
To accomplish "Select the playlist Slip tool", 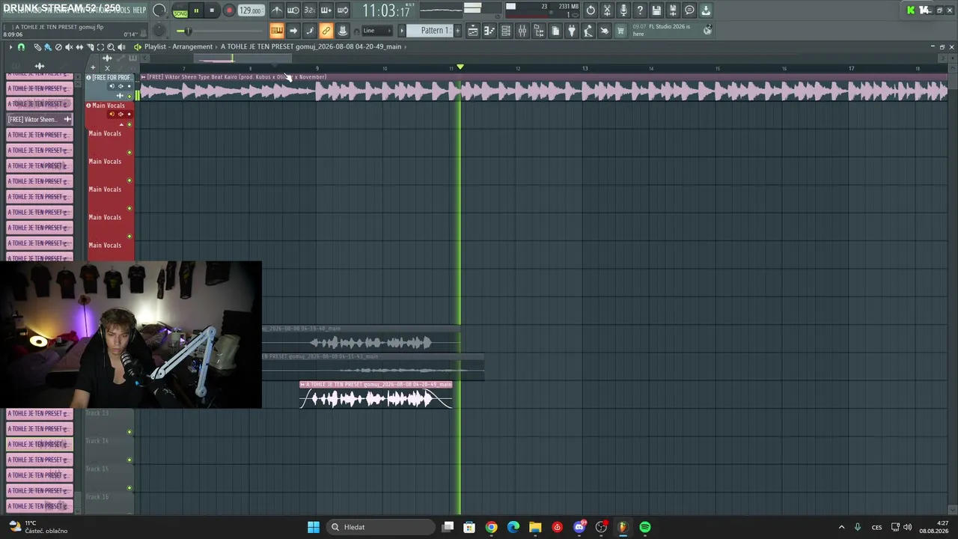I will (x=79, y=46).
